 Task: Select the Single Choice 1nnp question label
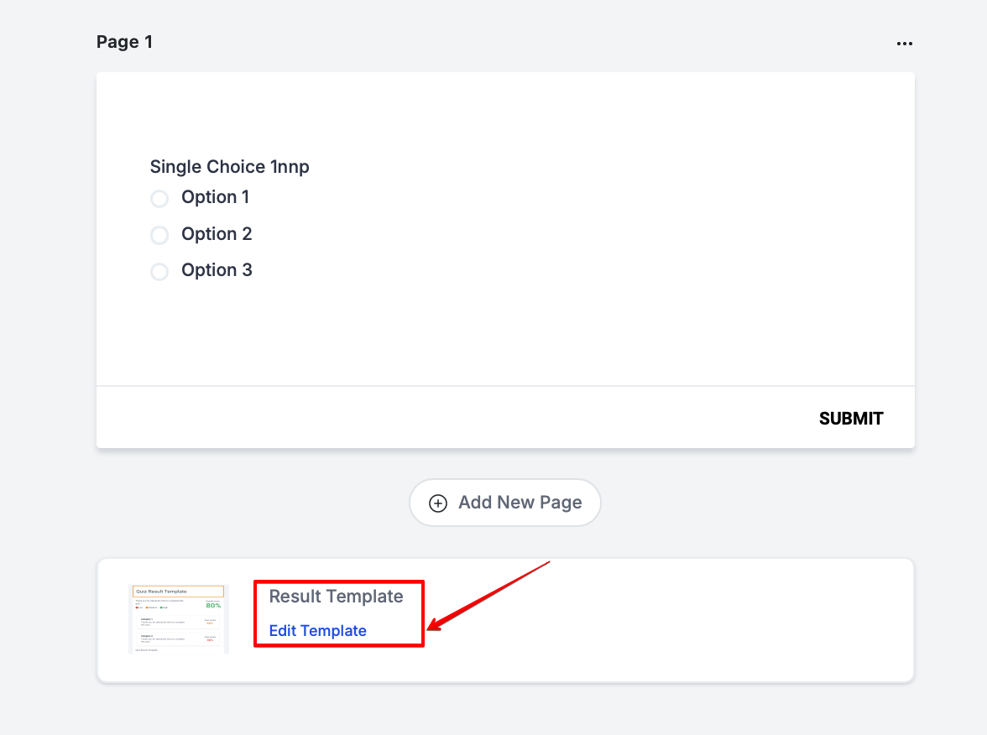tap(229, 167)
